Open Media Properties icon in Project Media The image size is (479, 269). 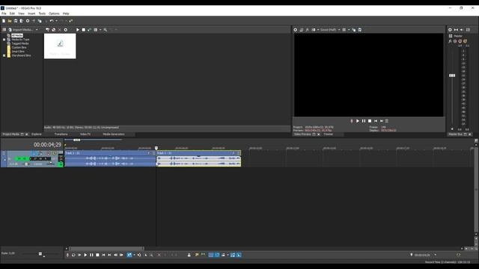point(65,30)
